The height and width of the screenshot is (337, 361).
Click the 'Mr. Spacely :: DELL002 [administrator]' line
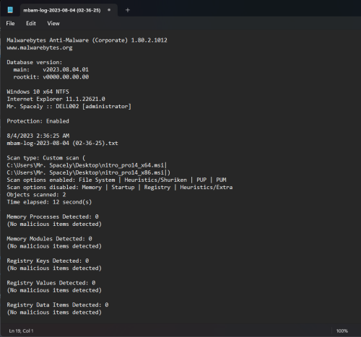(x=69, y=106)
